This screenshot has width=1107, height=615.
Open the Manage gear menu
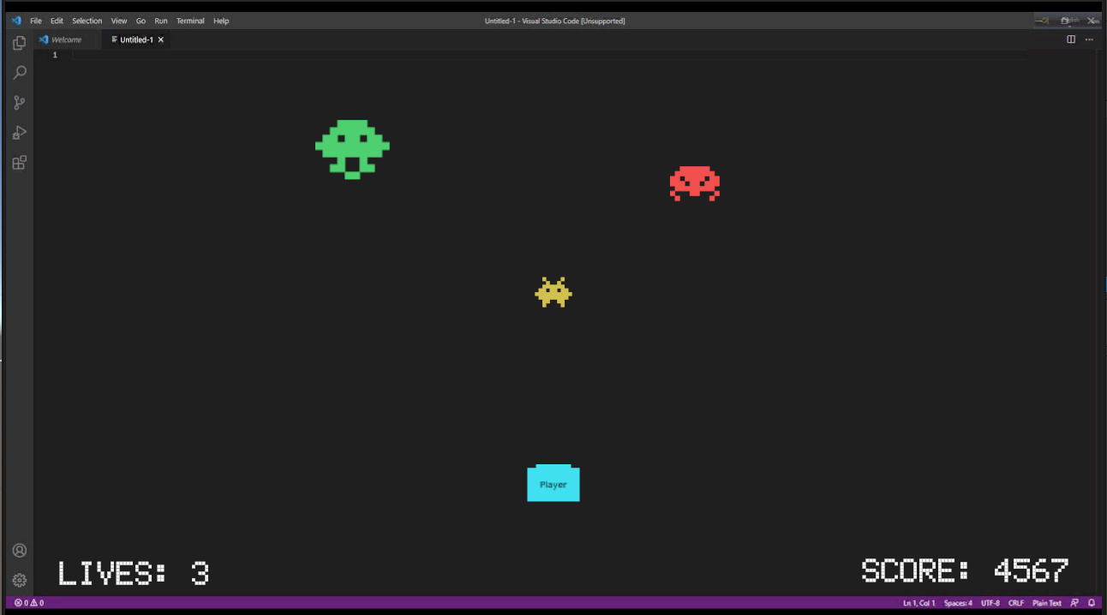pyautogui.click(x=19, y=580)
